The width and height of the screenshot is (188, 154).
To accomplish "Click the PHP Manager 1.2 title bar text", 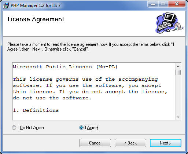I will point(36,5).
